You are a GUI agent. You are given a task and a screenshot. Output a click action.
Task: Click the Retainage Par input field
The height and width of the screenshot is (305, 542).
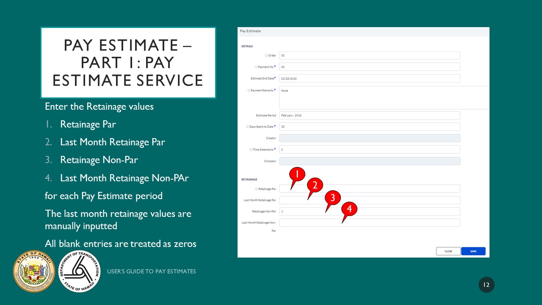click(370, 189)
